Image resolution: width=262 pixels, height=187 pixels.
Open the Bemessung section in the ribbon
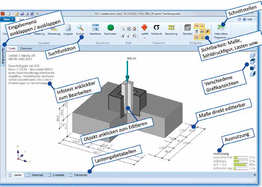click(54, 31)
